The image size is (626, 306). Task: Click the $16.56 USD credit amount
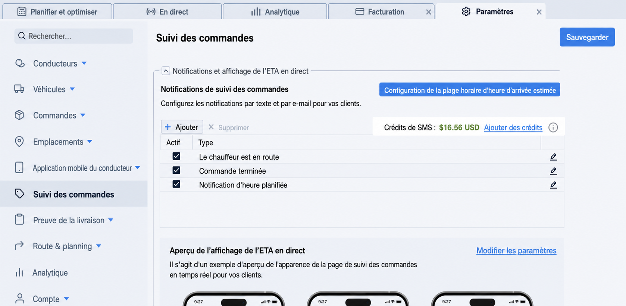459,127
